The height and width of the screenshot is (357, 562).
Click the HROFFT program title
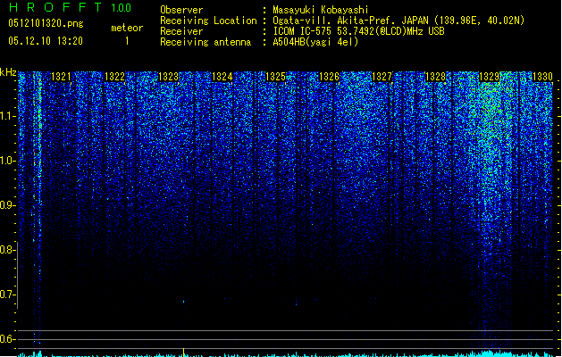coord(55,7)
